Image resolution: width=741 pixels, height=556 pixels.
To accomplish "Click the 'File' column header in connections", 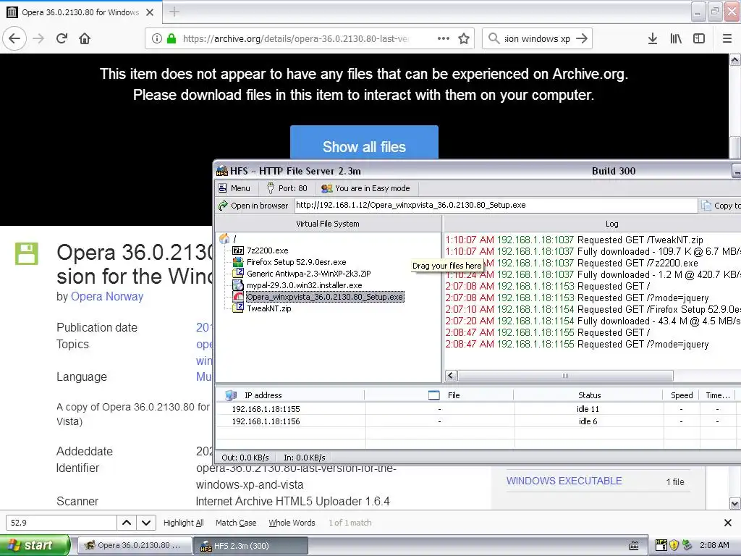I will (x=439, y=395).
